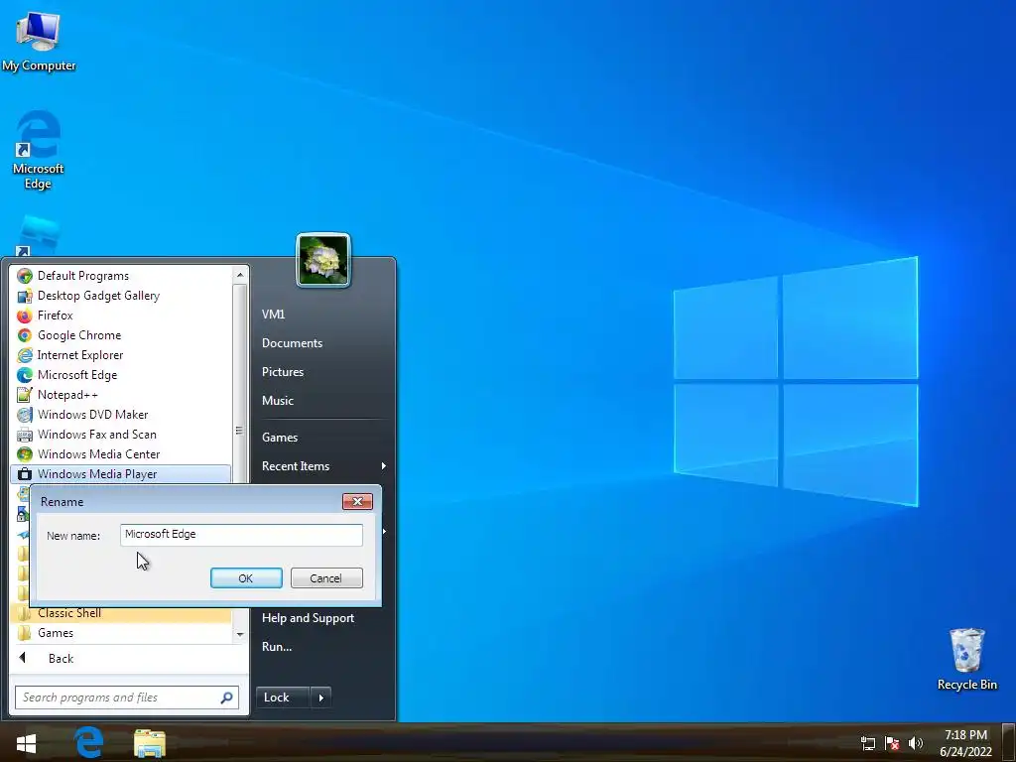
Task: Open the Recycle Bin on the desktop
Action: (x=966, y=659)
